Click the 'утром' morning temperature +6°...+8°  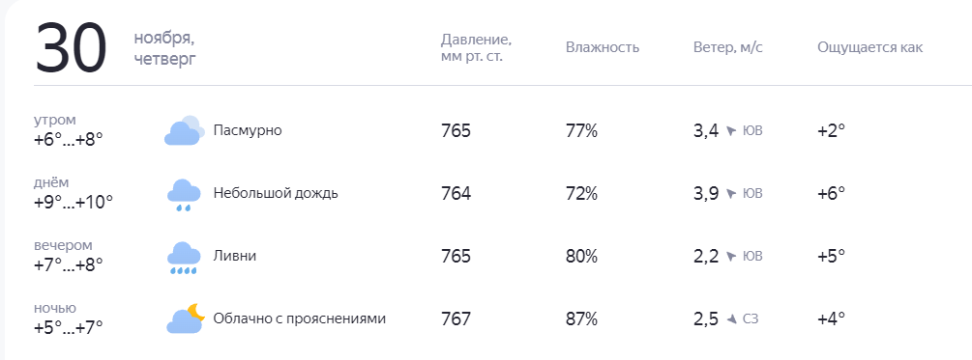(69, 139)
